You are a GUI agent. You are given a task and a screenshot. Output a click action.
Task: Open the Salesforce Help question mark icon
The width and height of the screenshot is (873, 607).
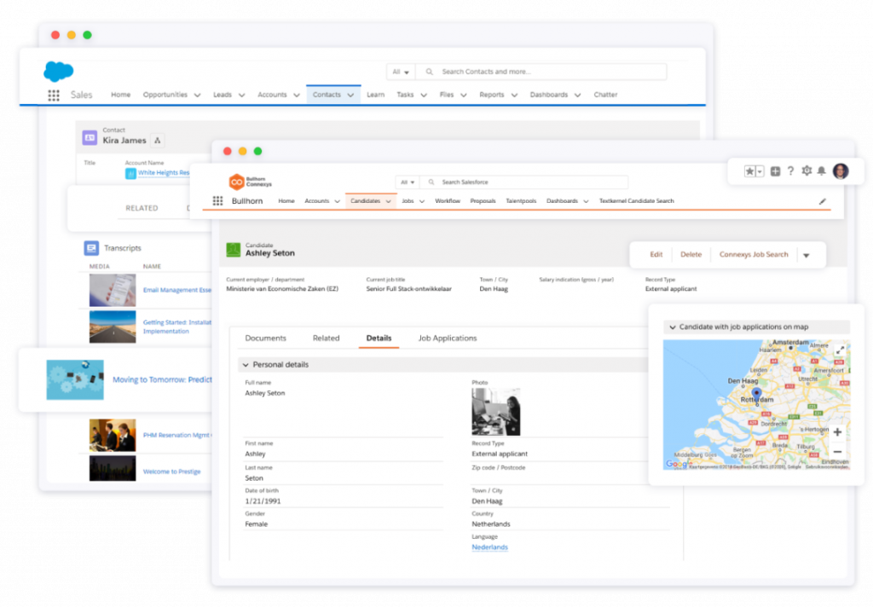[x=791, y=171]
